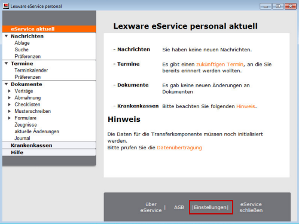Click the Lexware app icon in title bar
The height and width of the screenshot is (224, 299).
tap(6, 6)
